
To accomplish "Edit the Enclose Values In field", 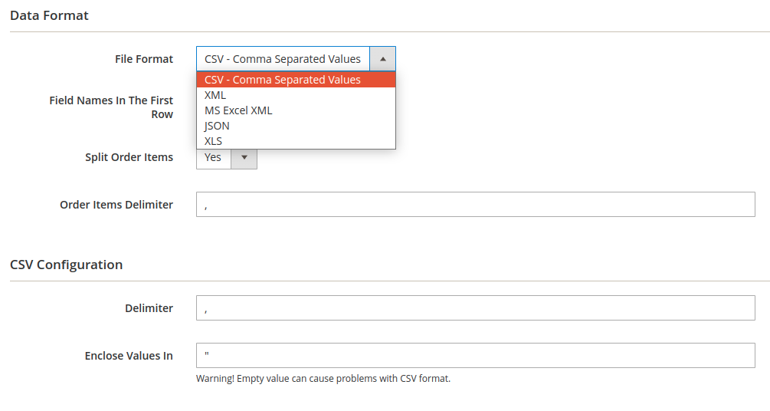I will click(475, 356).
